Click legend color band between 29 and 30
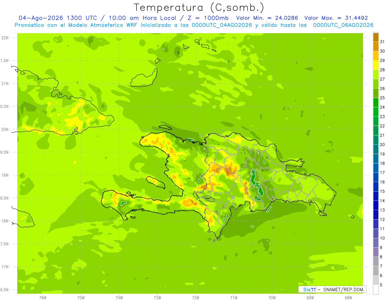Image resolution: width=391 pixels, height=302 pixels. pos(376,56)
